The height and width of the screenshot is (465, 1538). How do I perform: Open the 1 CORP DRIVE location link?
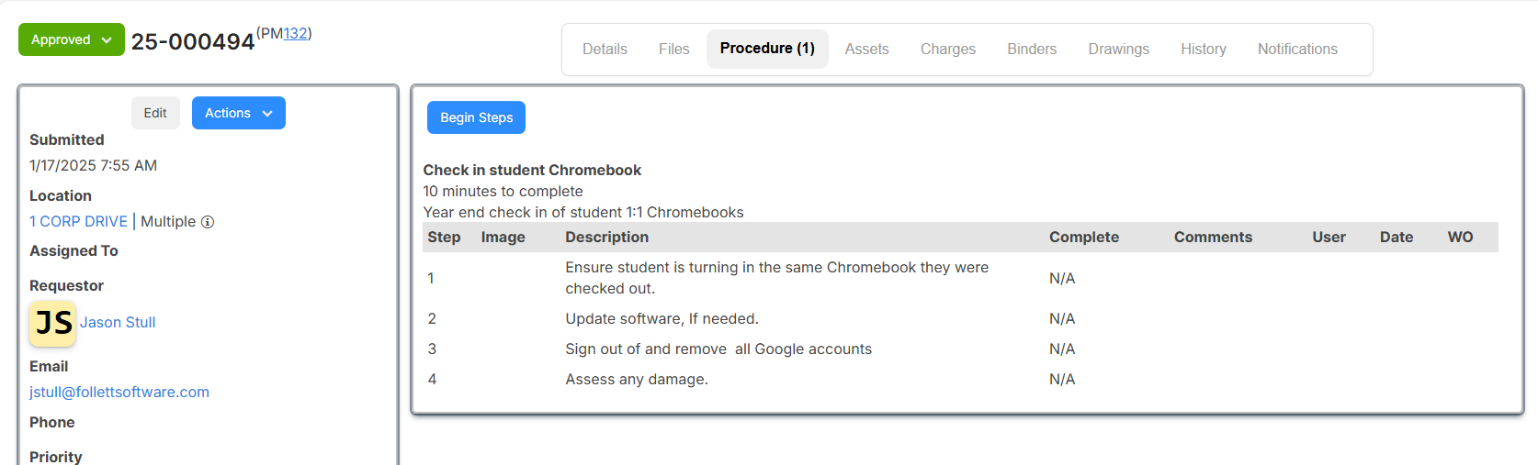click(x=78, y=222)
